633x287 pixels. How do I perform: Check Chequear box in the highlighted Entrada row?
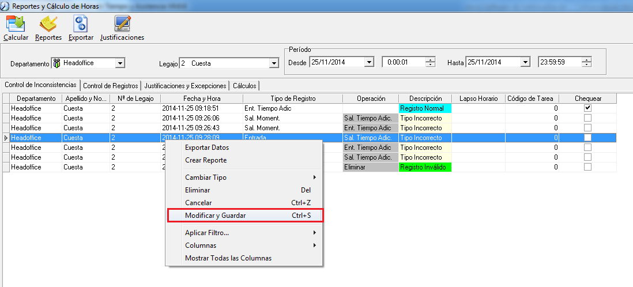[x=588, y=138]
